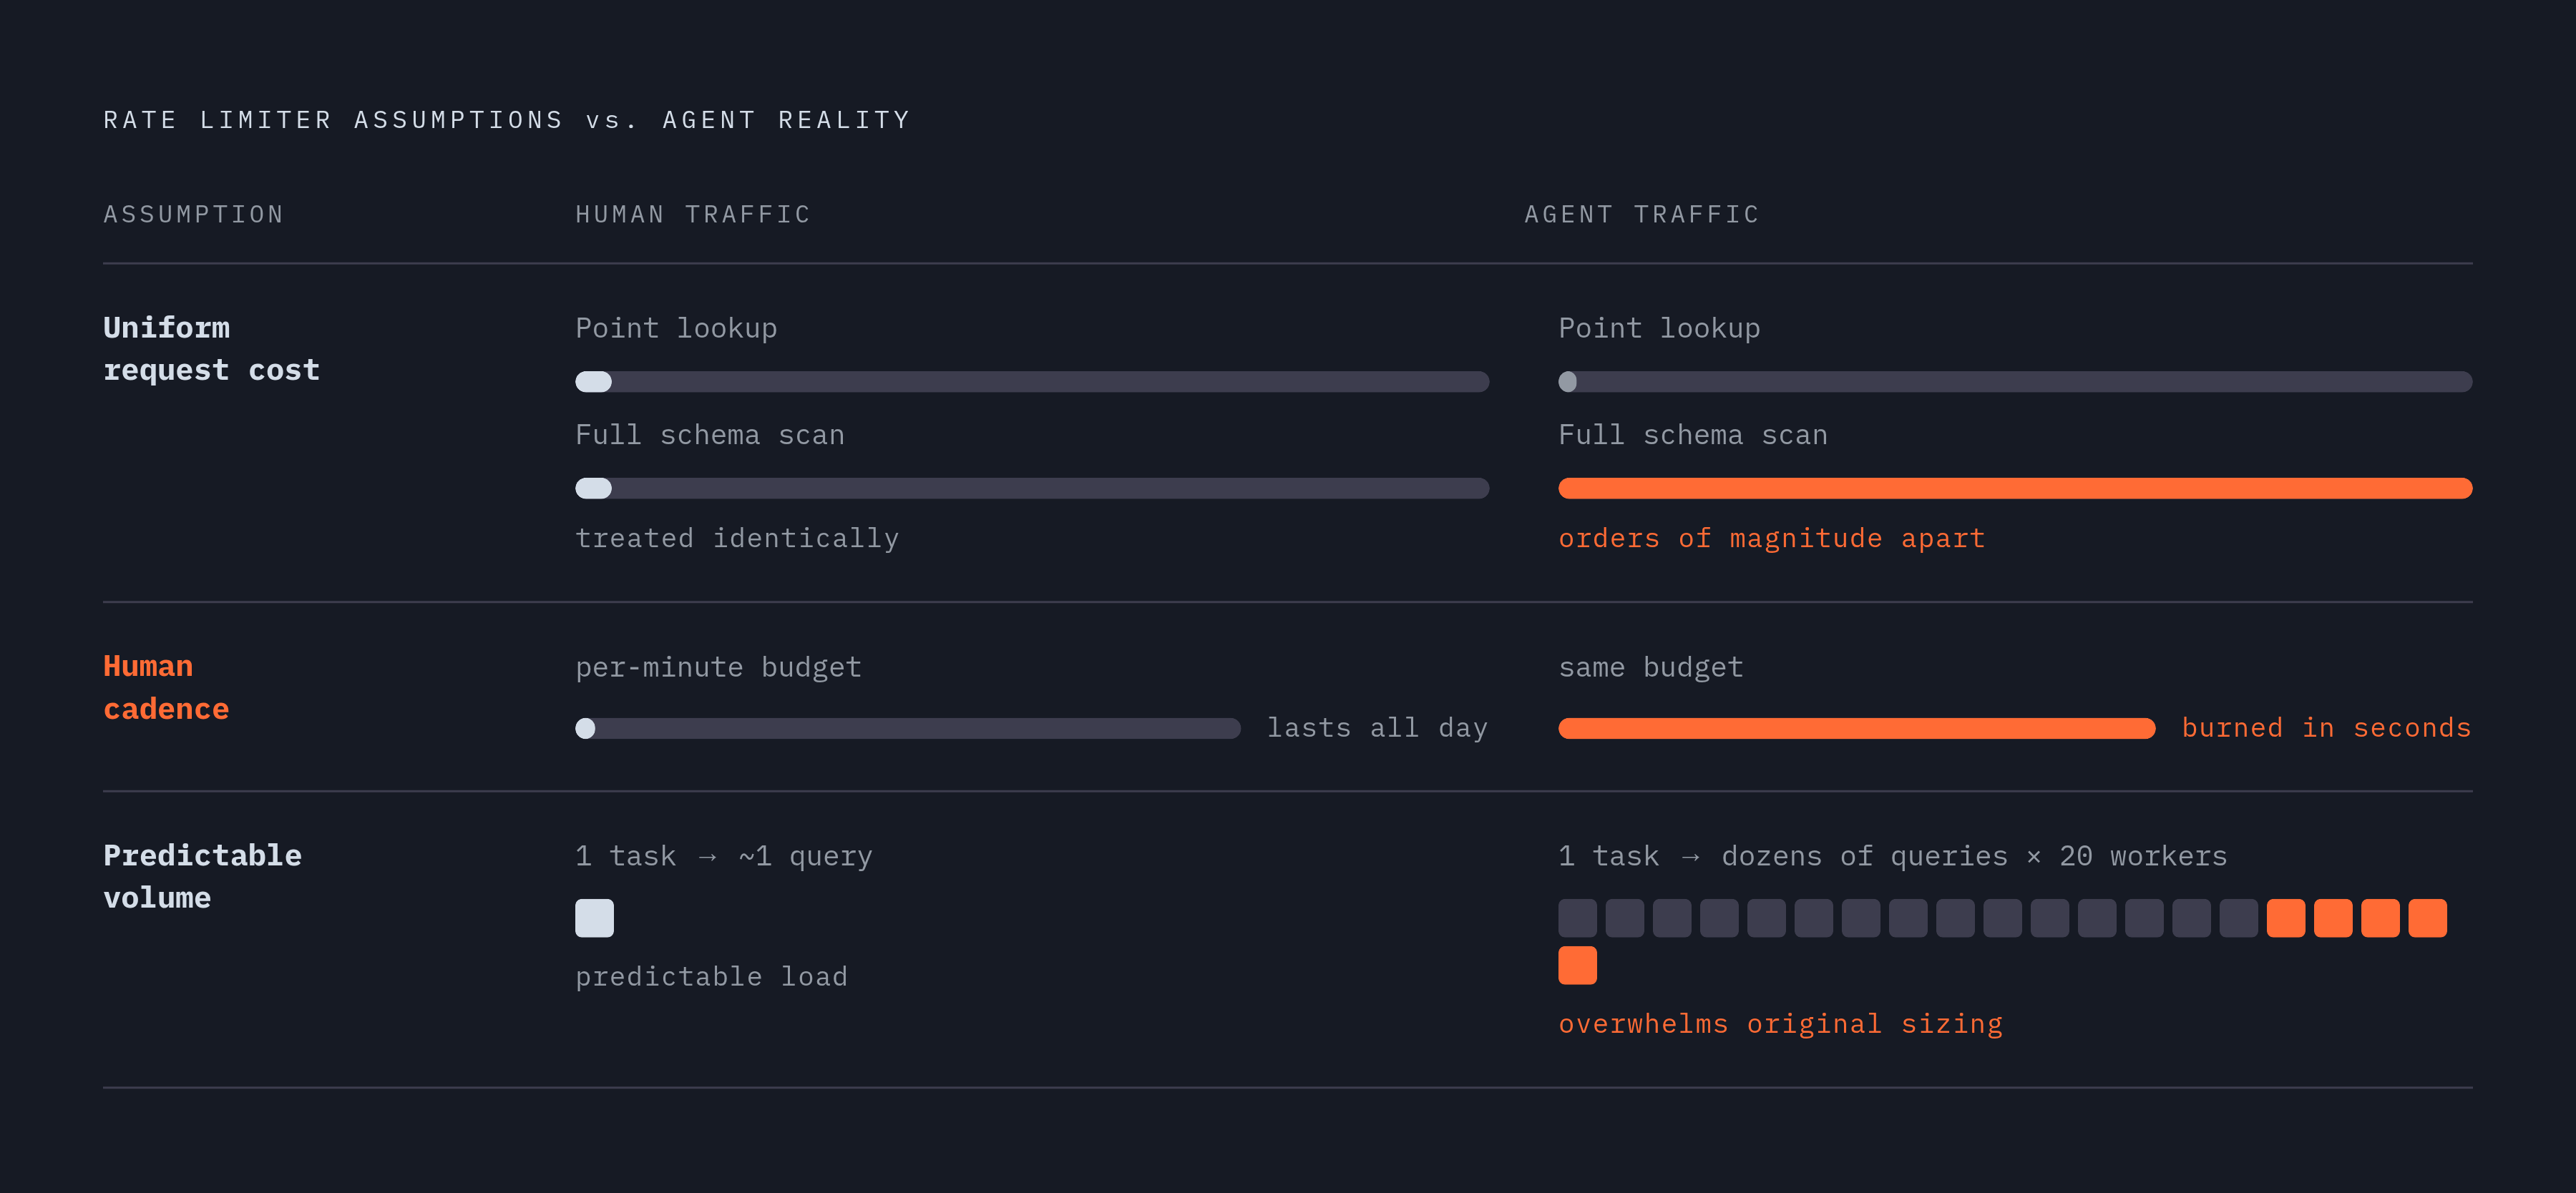2576x1193 pixels.
Task: Select the orange 'Human cadence' row label
Action: (x=166, y=687)
